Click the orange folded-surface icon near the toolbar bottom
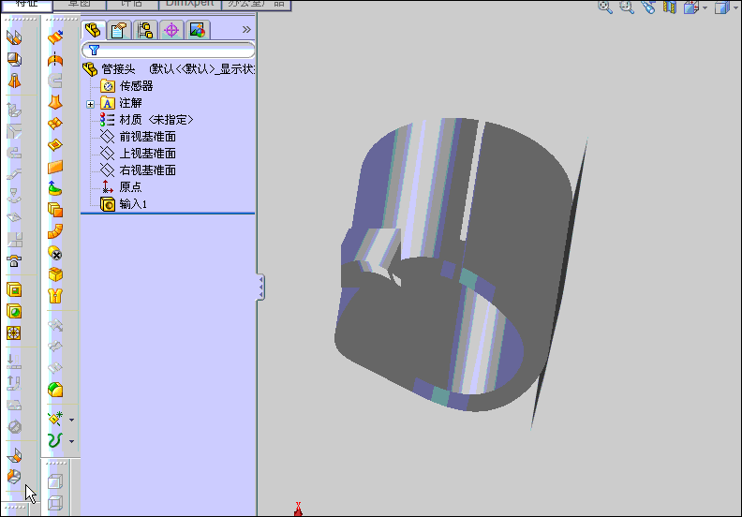Screen dimensions: 742x517 pos(14,455)
